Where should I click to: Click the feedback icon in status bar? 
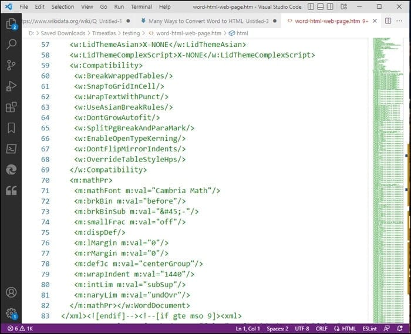pyautogui.click(x=386, y=329)
